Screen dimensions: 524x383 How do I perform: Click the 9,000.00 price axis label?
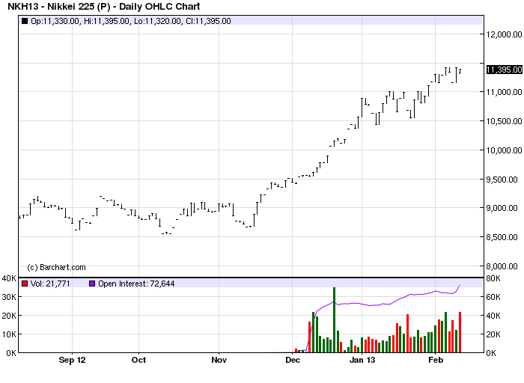pos(502,208)
